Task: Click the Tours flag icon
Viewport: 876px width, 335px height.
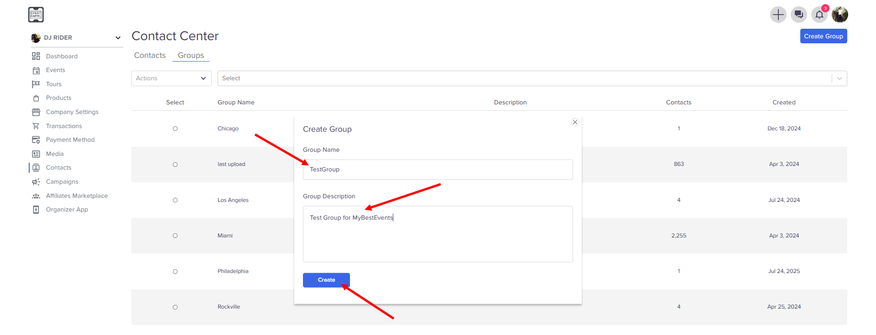Action: pos(36,84)
